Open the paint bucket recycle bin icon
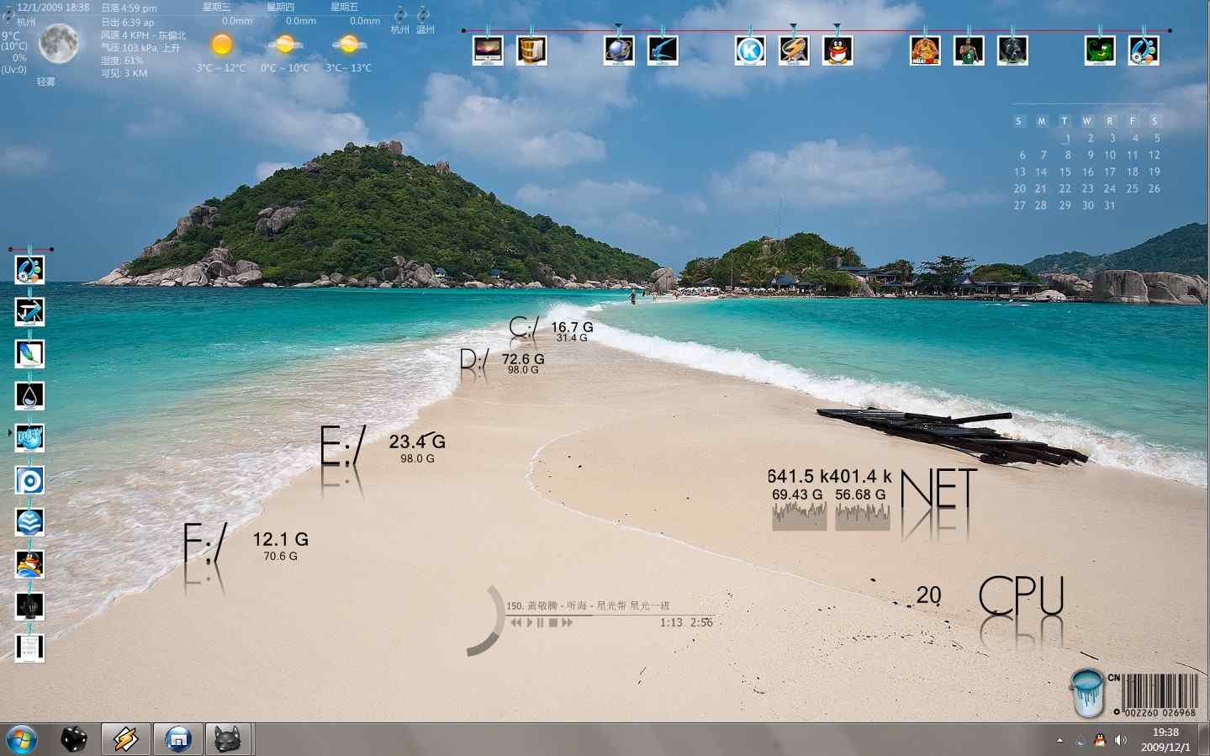 [1086, 693]
